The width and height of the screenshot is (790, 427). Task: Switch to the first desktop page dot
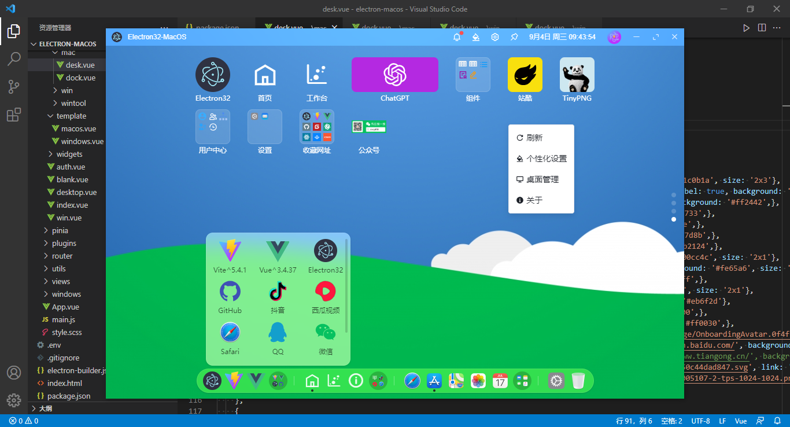click(x=674, y=195)
